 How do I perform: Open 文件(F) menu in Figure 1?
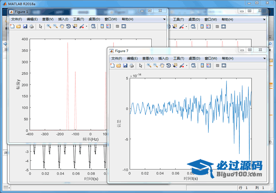click(x=17, y=19)
